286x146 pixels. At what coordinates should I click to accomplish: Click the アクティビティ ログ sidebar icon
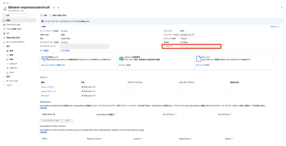pos(4,25)
